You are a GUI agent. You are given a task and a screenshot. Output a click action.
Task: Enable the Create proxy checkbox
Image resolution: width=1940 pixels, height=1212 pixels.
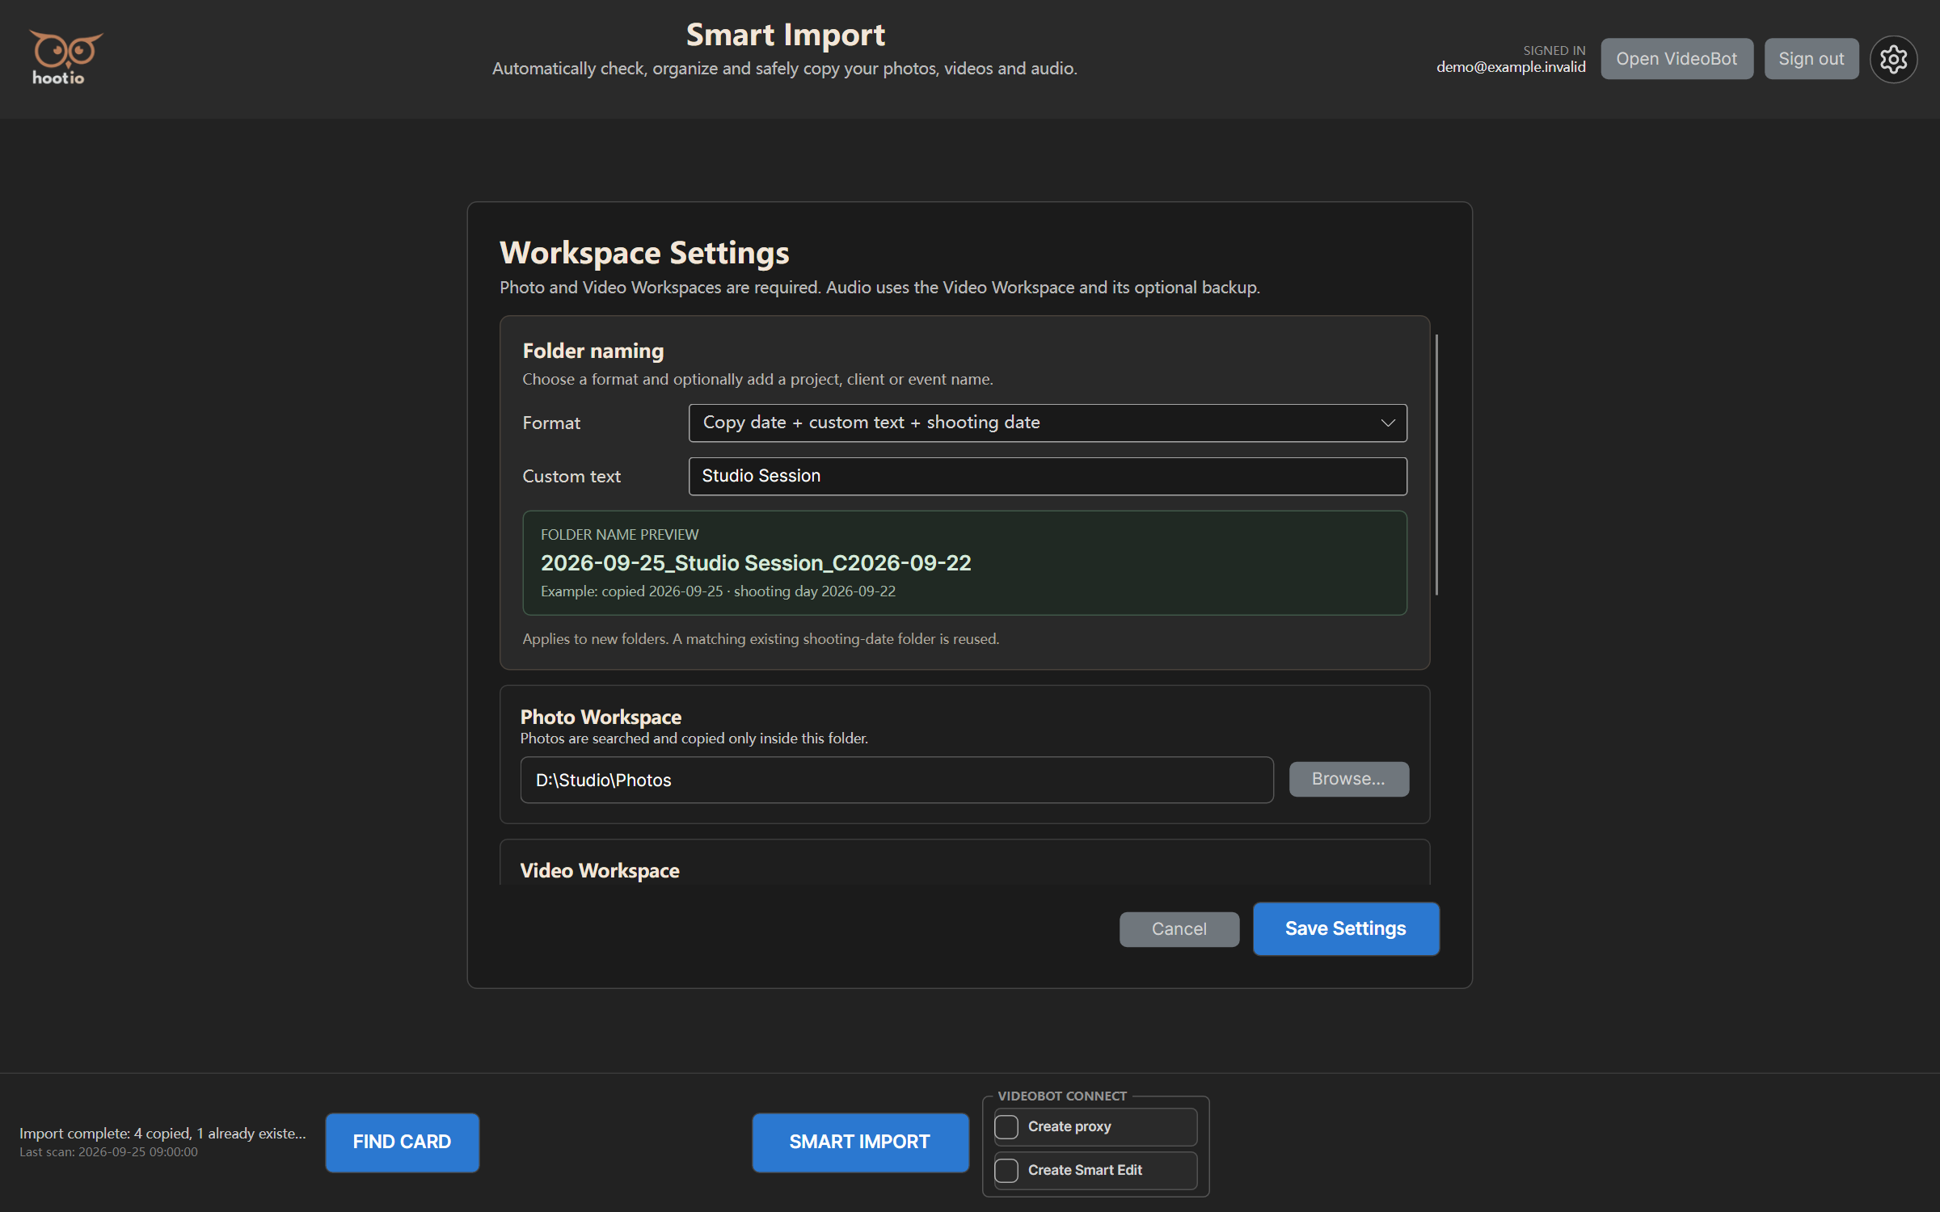(1006, 1126)
